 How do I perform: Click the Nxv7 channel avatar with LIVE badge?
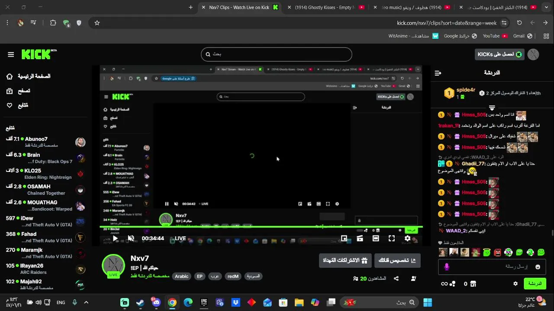(x=113, y=265)
